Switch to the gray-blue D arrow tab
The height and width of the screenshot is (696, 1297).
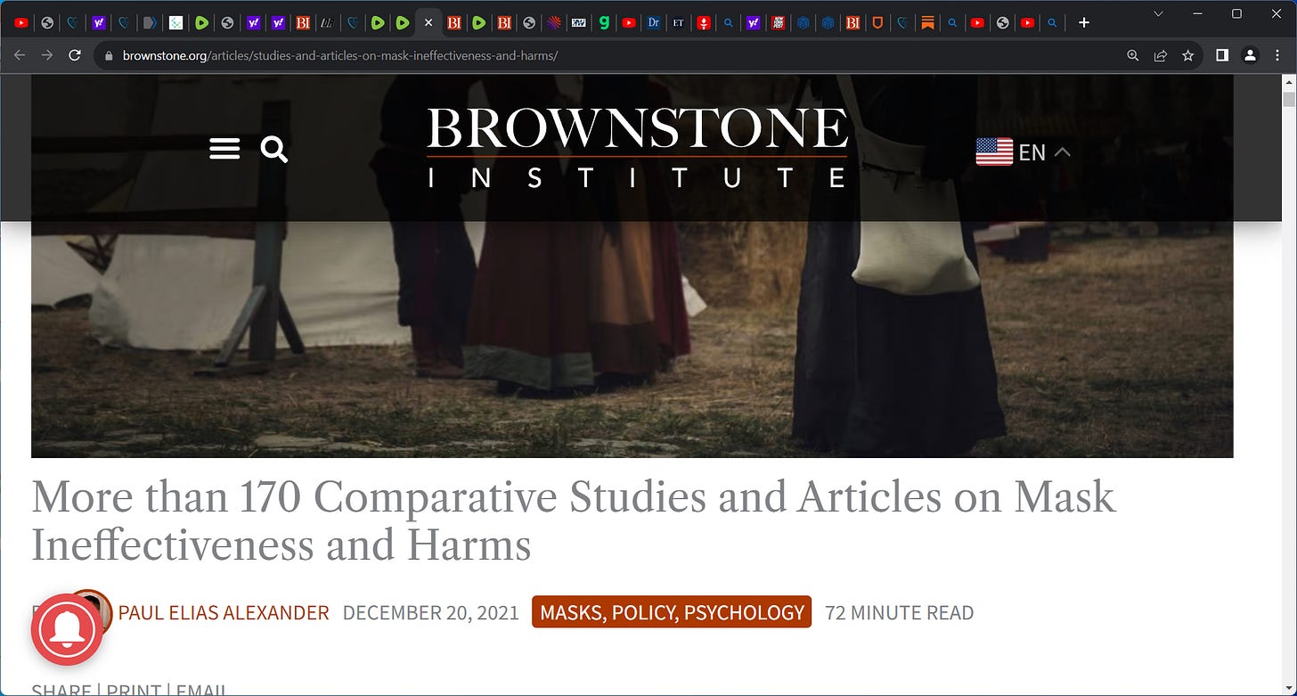tap(150, 22)
